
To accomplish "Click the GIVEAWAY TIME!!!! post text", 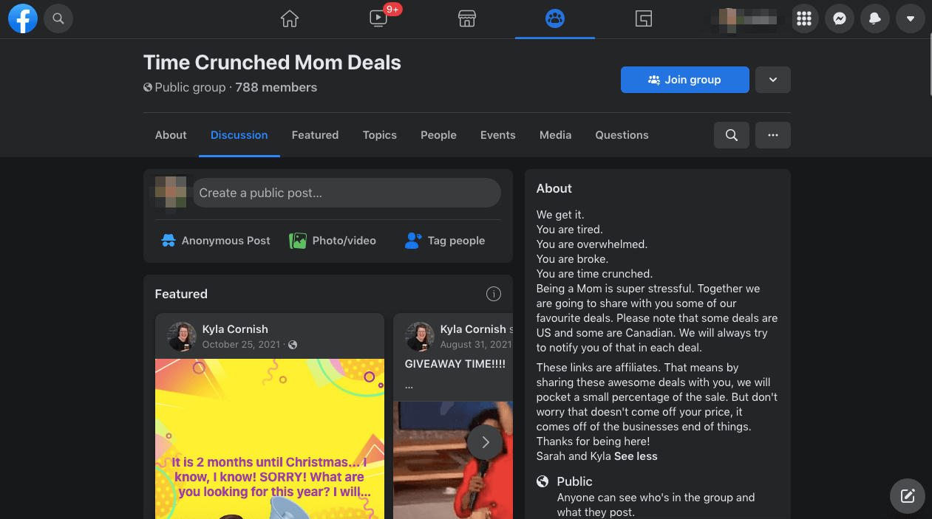I will tap(455, 364).
